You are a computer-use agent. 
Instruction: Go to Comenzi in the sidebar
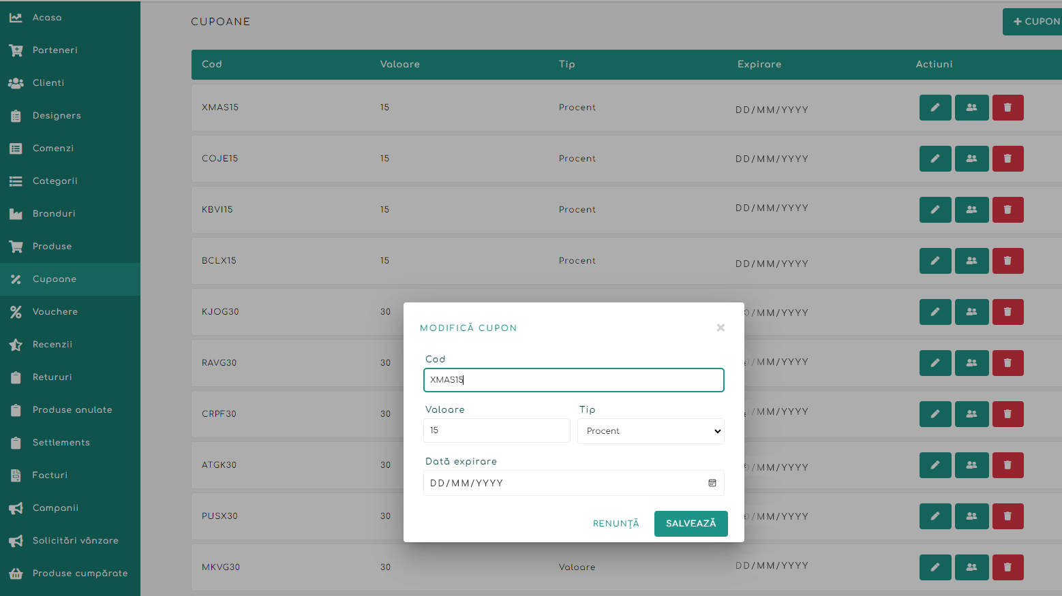coord(52,148)
